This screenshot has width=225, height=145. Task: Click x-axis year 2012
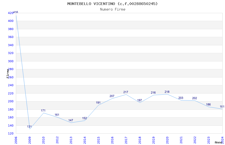[x=57, y=140]
